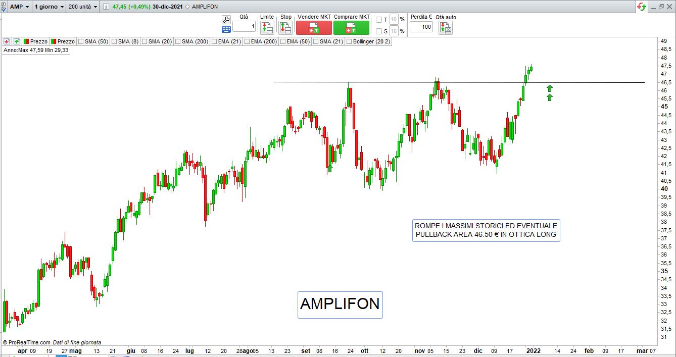This screenshot has height=357, width=676.
Task: Click the blue keyboard icon
Action: point(226,29)
